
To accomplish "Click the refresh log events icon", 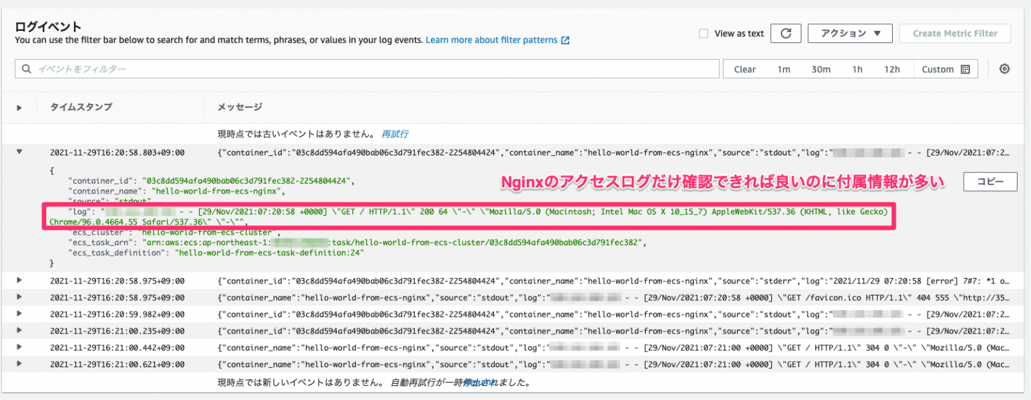I will (x=786, y=33).
